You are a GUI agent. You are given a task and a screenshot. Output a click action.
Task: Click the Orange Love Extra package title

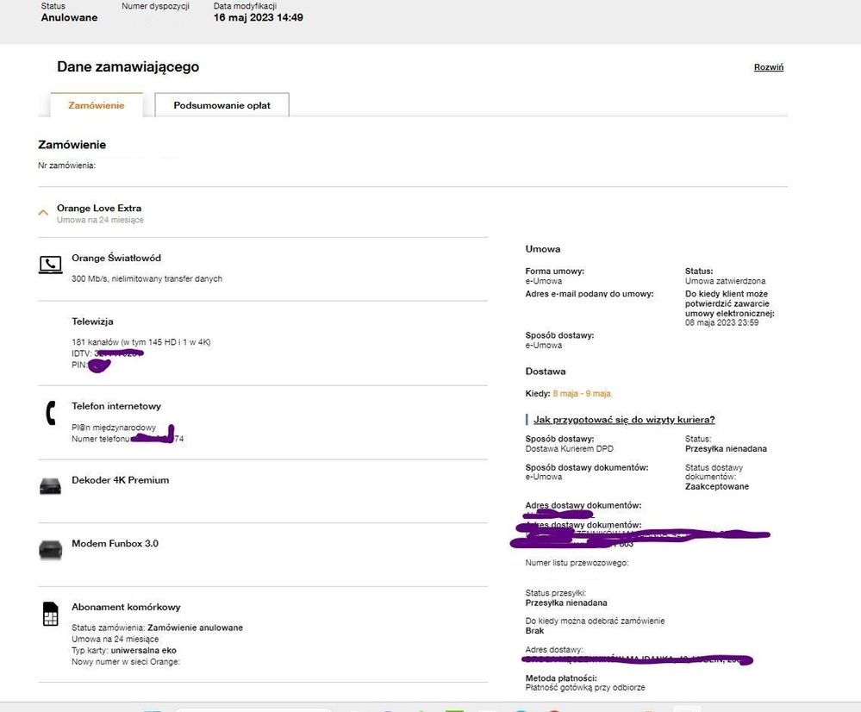click(99, 208)
